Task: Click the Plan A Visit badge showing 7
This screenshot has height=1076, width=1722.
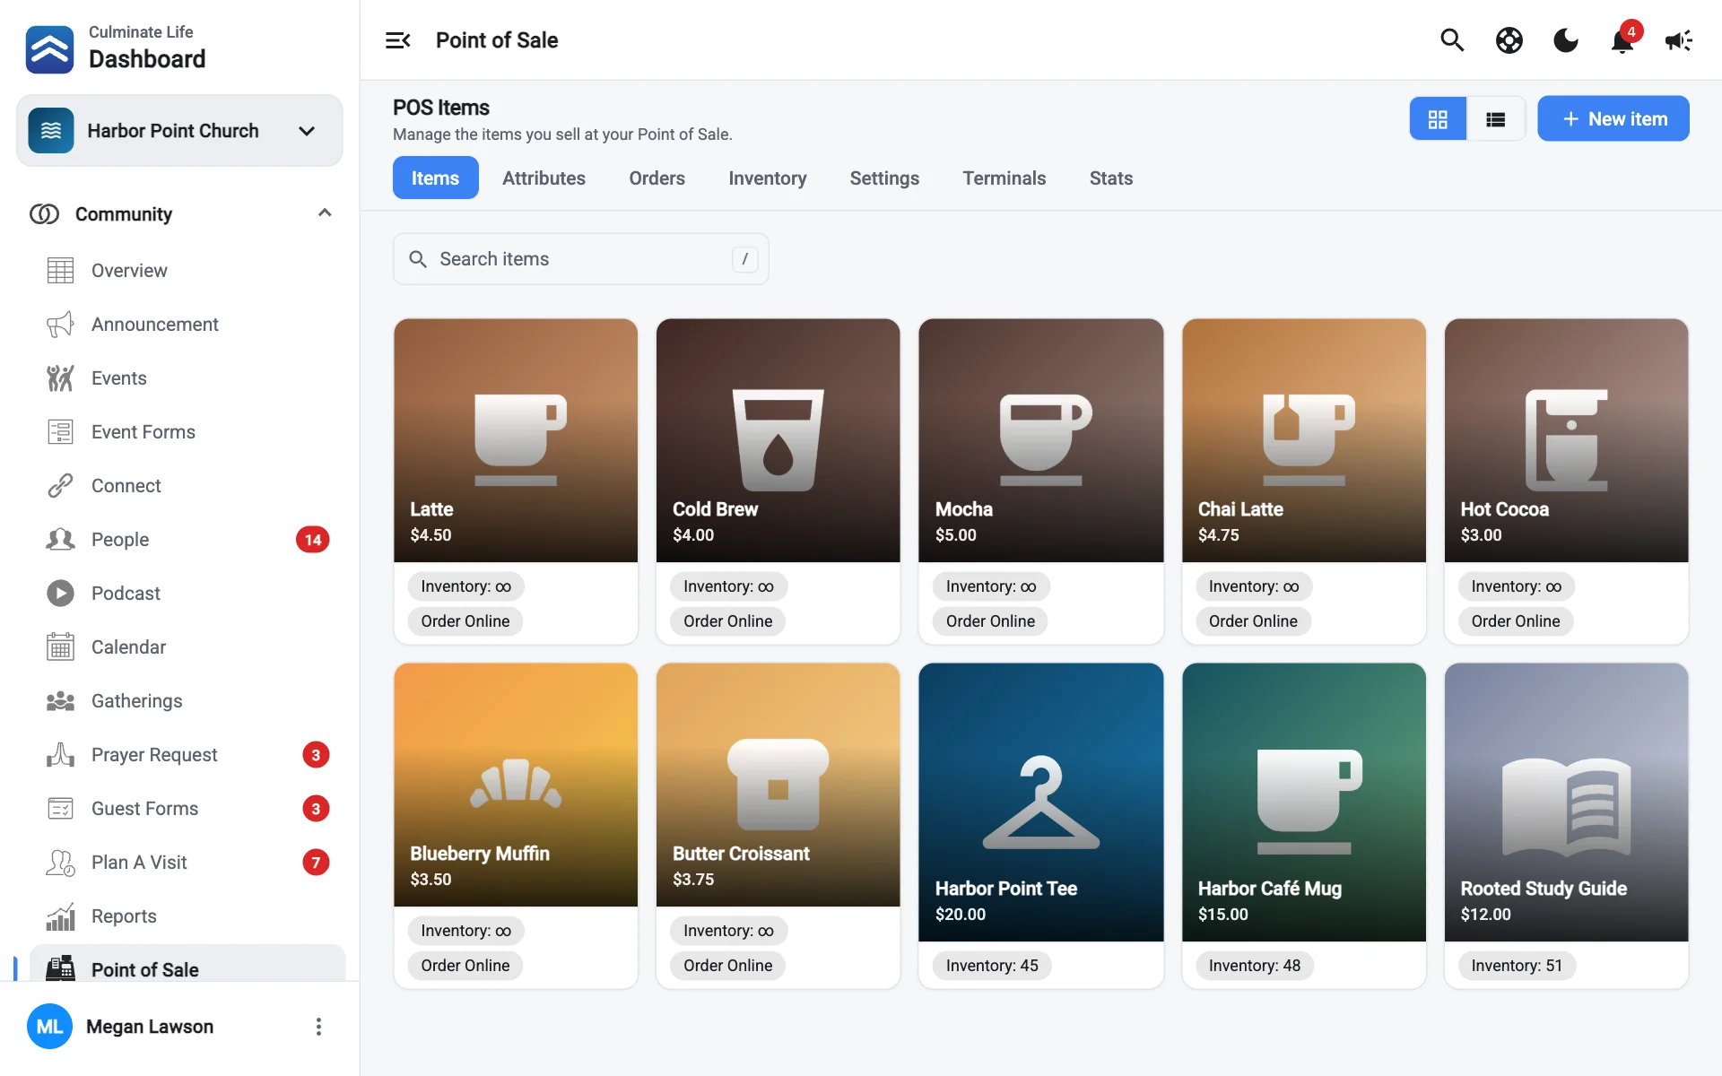Action: (316, 863)
